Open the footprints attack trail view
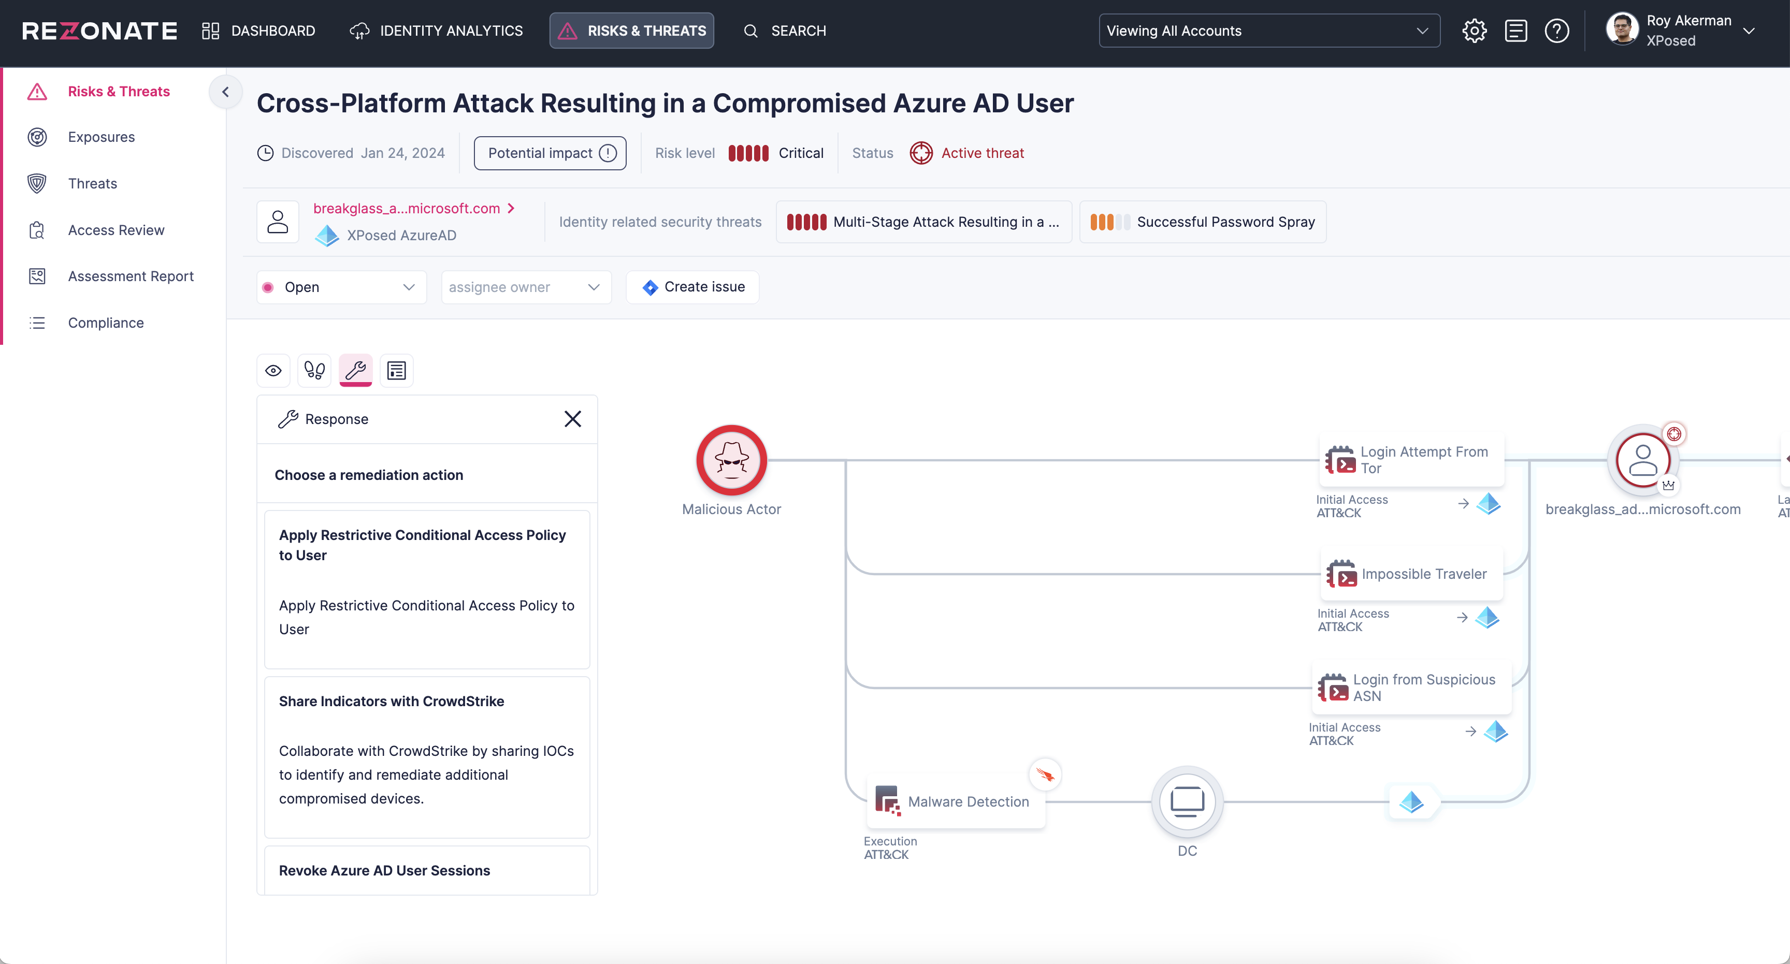1790x964 pixels. 314,370
